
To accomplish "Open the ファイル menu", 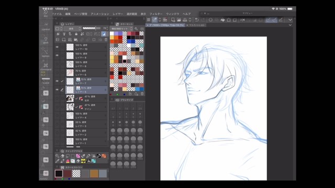I will tap(57, 14).
